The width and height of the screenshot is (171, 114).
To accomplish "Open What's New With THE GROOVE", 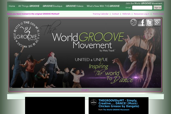I will tap(103, 6).
